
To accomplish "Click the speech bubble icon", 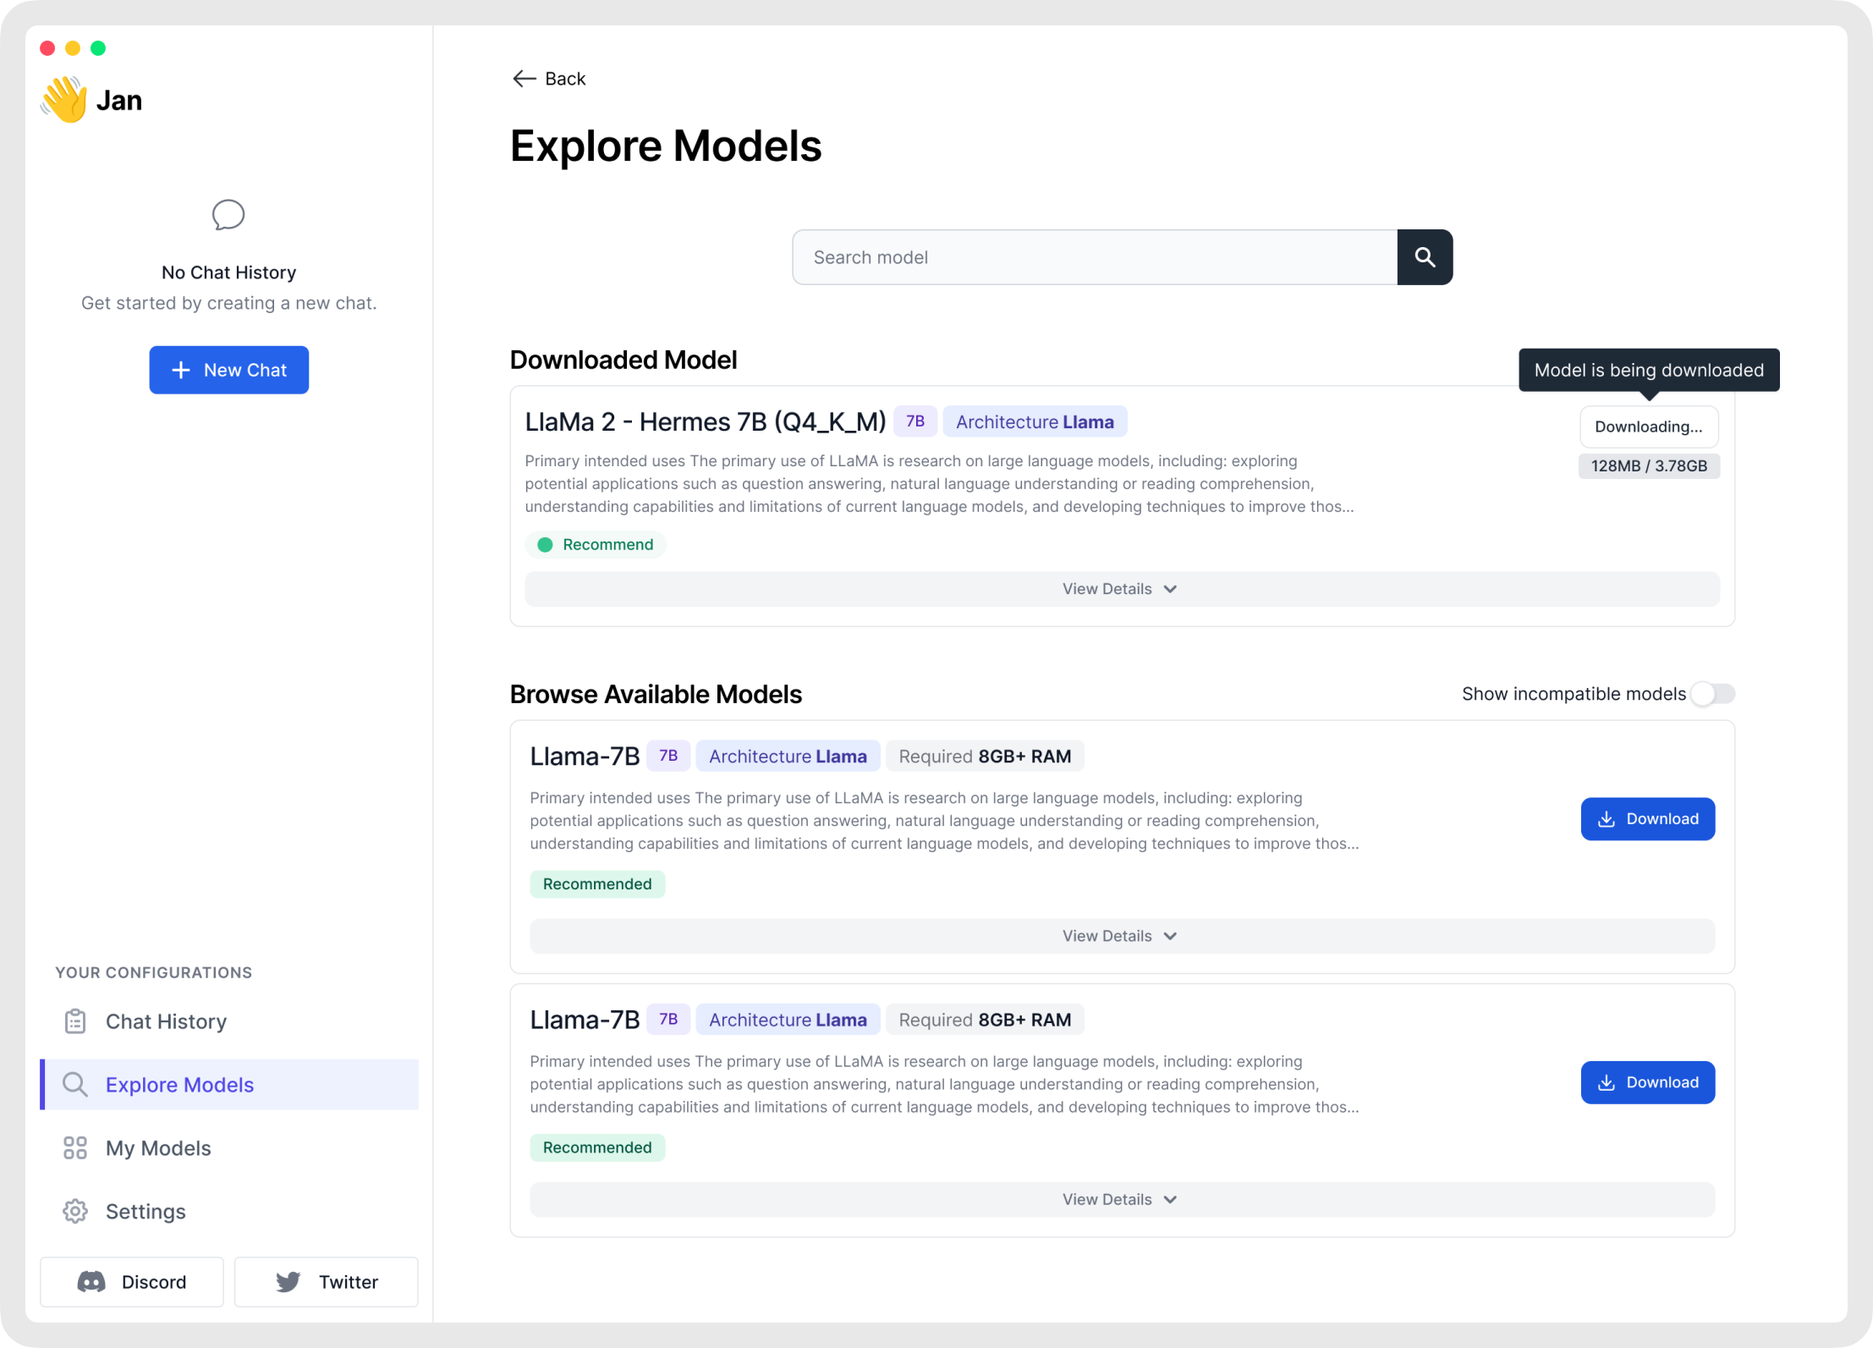I will pyautogui.click(x=228, y=215).
